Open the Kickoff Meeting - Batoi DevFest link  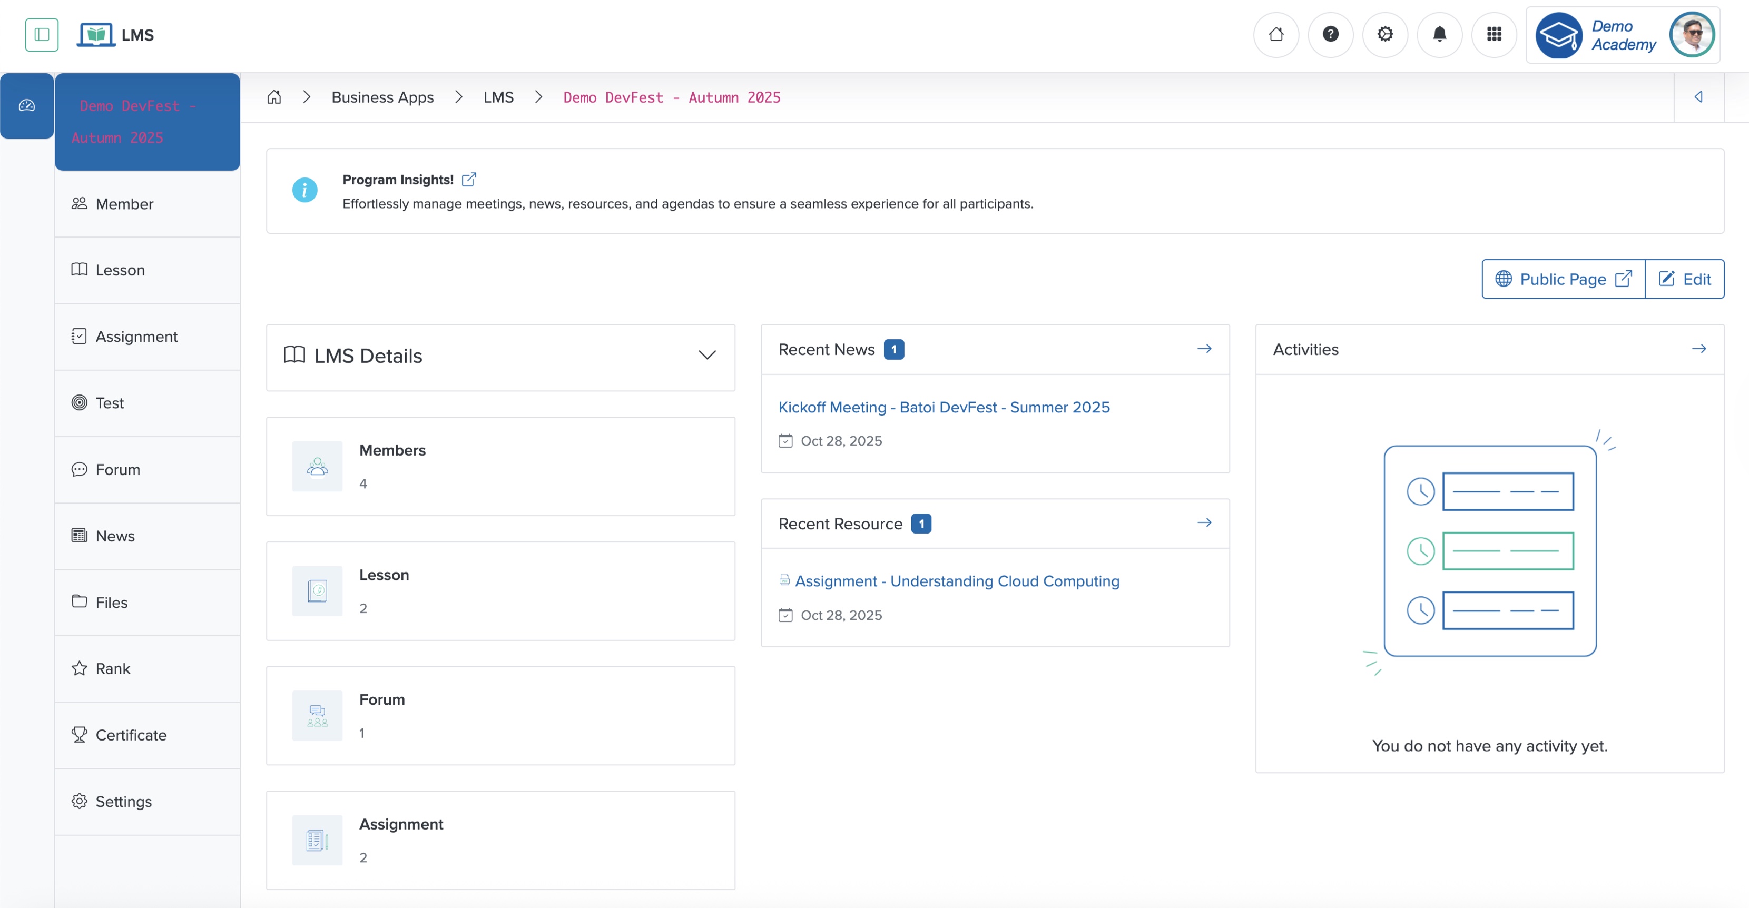[x=944, y=407]
